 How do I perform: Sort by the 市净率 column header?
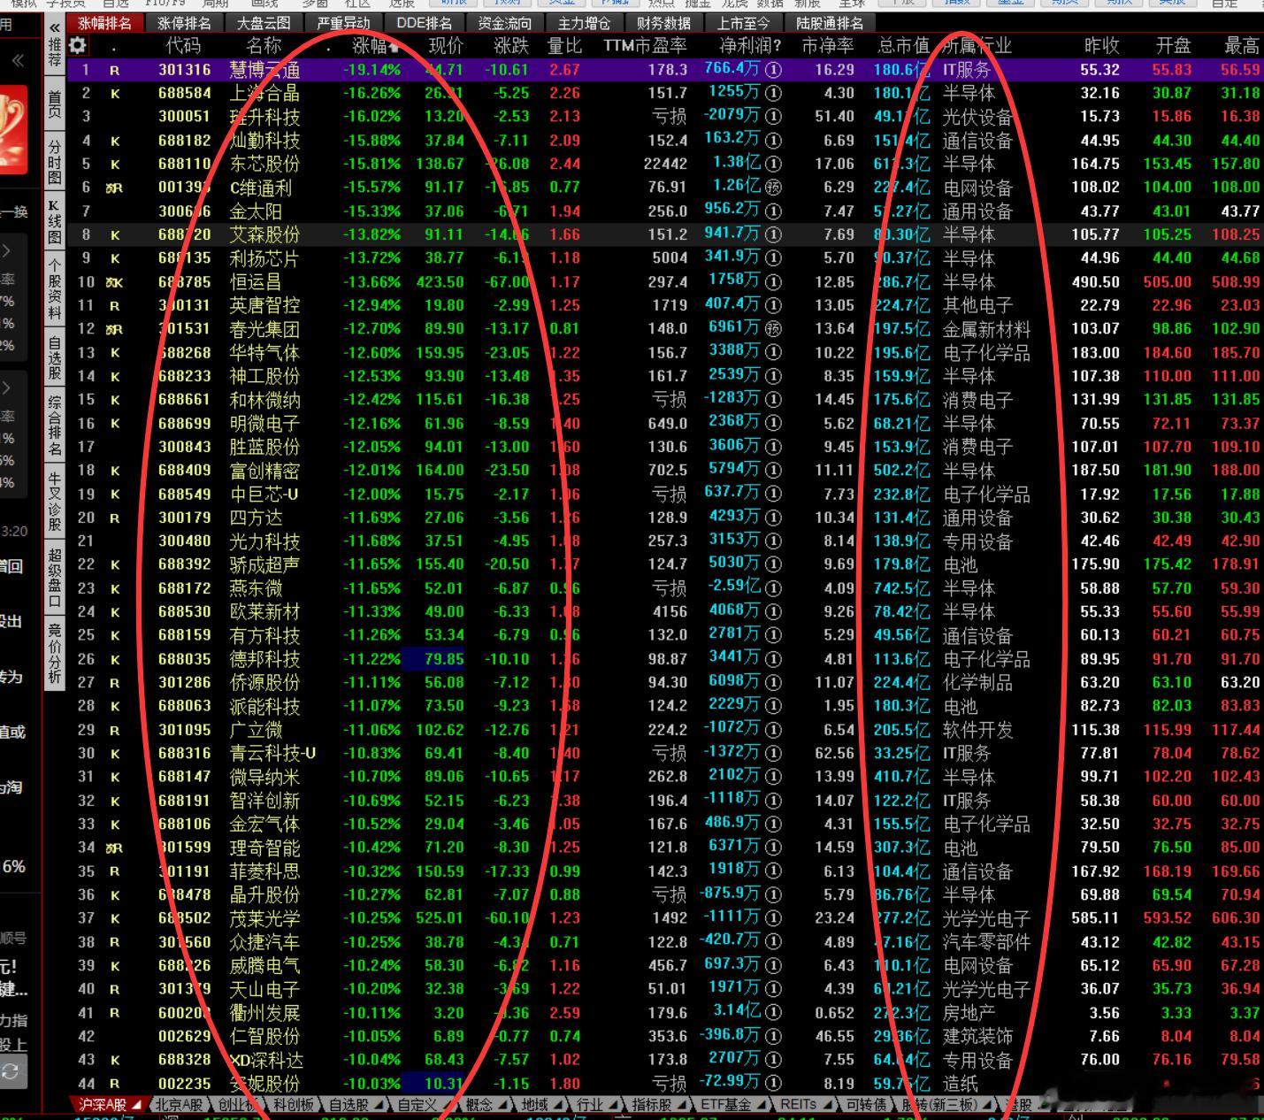coord(828,46)
